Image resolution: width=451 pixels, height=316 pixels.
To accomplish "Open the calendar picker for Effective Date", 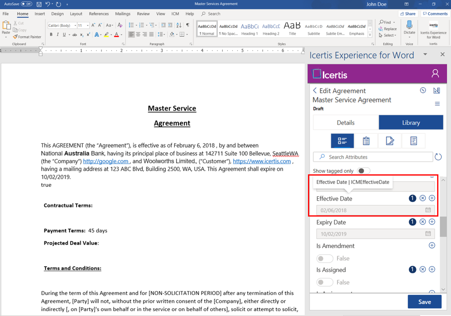I will 428,210.
